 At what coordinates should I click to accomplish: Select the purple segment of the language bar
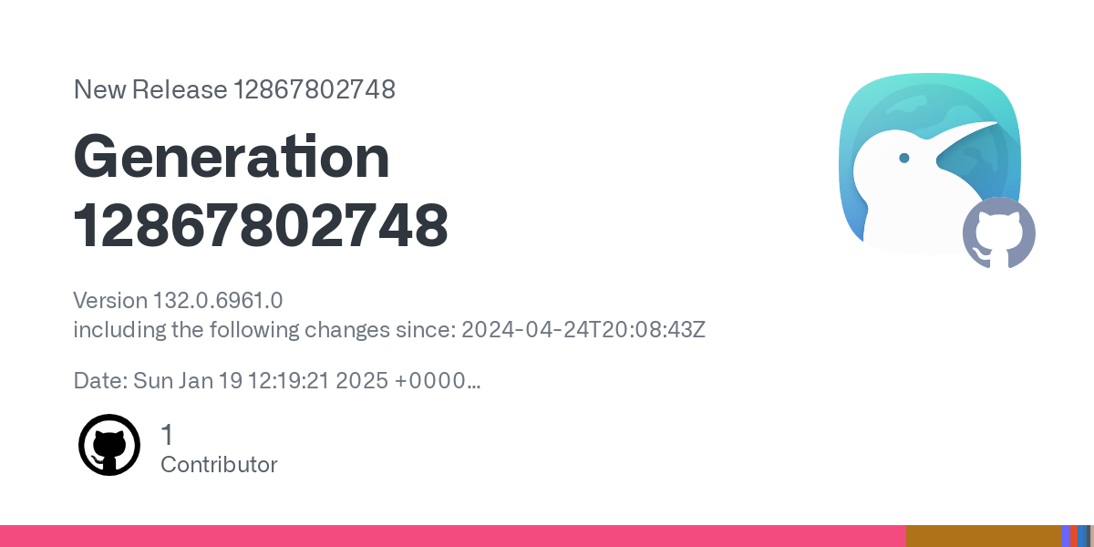click(1065, 536)
